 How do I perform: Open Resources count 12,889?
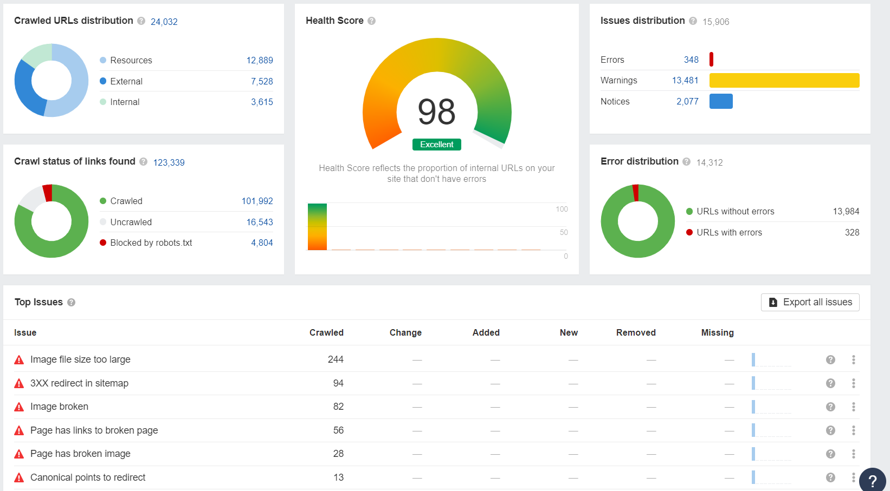click(260, 60)
